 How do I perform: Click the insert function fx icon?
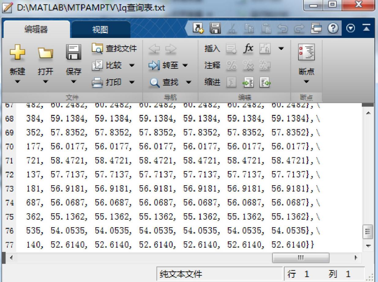(249, 48)
